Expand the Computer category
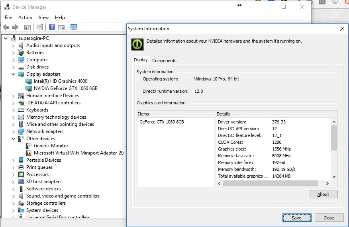Viewport: 349px width, 227px height. click(14, 60)
